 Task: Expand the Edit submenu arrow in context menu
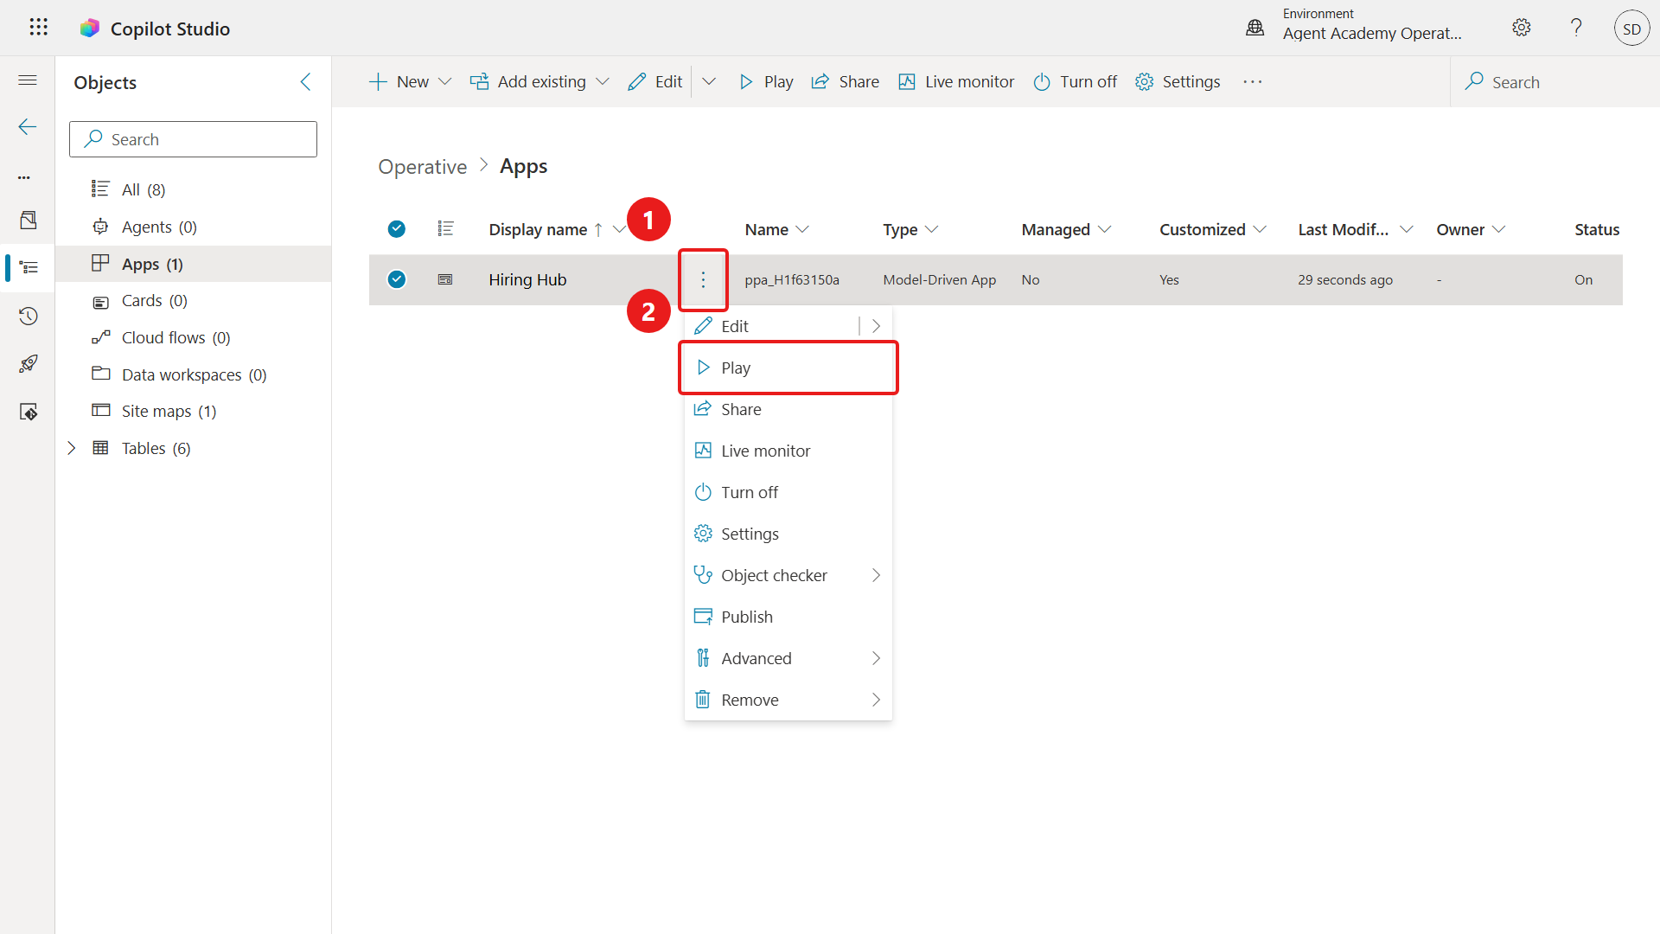[x=876, y=326]
